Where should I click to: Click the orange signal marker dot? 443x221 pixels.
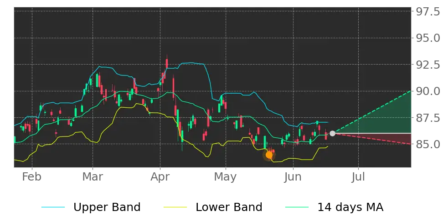[269, 155]
